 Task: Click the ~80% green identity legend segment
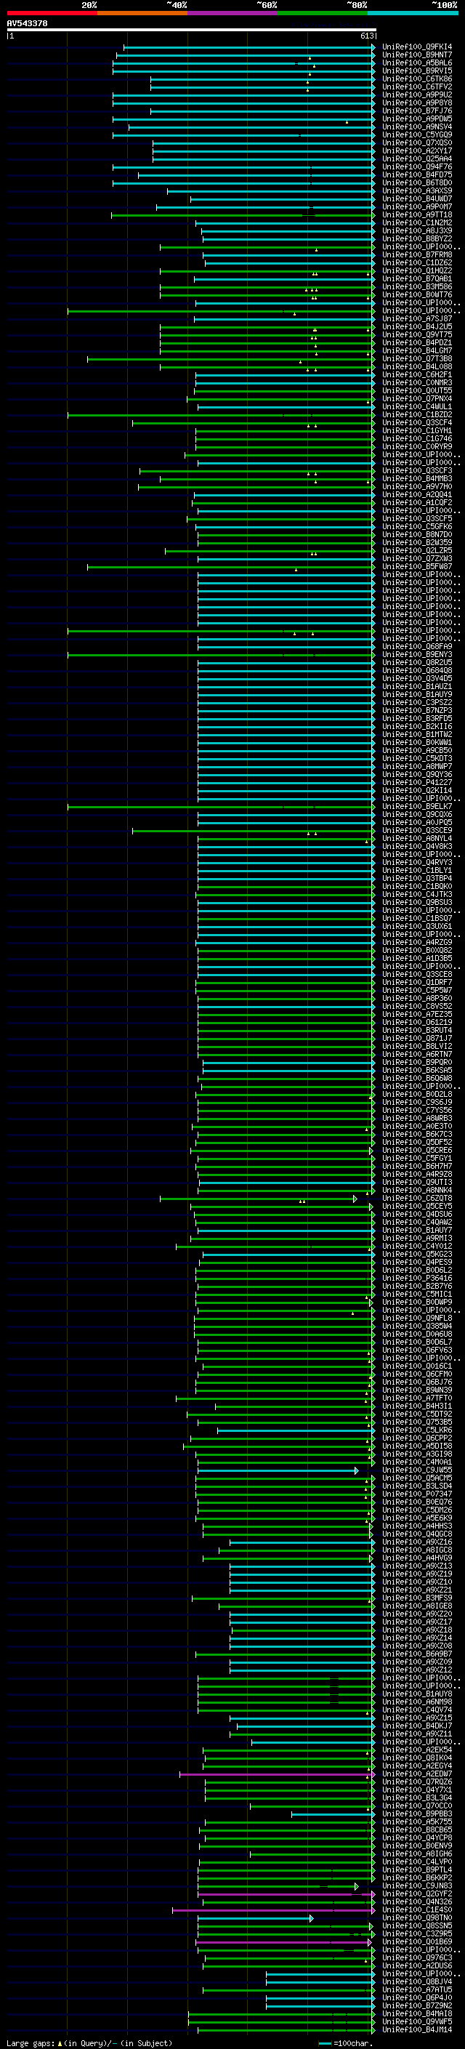[323, 13]
